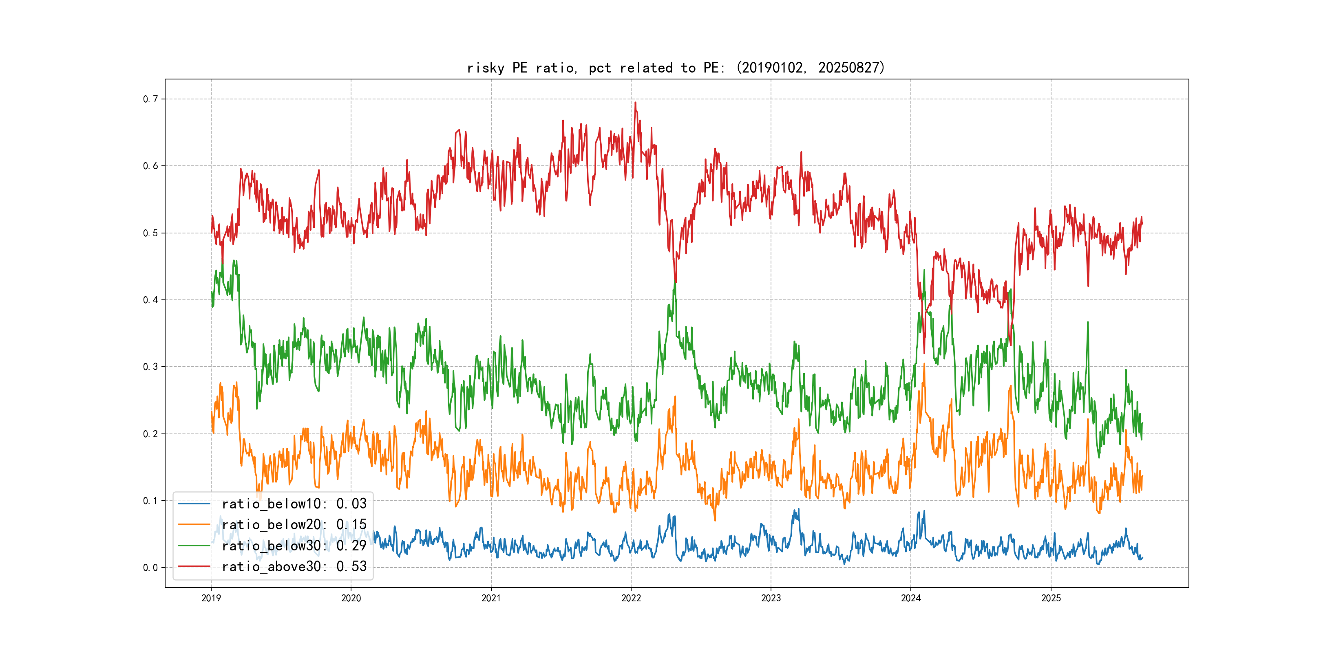Viewport: 1321px width, 660px height.
Task: Select legend label ratio_below10: 0.03
Action: click(294, 504)
